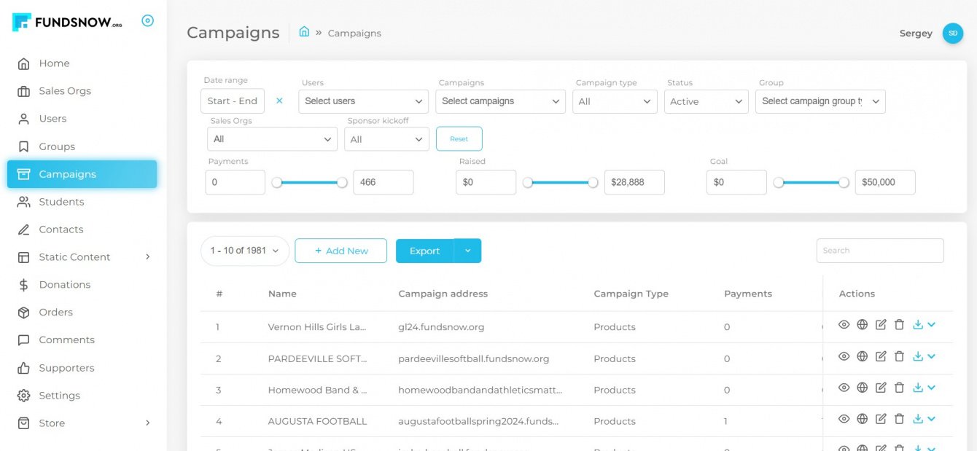
Task: Download AUGUSTA FOOTBALL campaign data
Action: (918, 419)
